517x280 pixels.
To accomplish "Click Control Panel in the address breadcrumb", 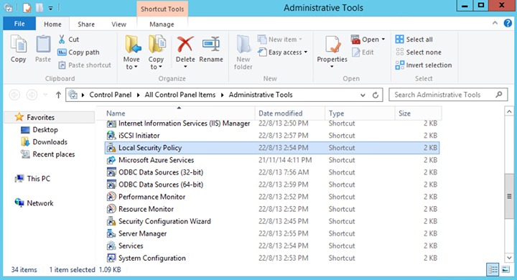I will coord(110,95).
